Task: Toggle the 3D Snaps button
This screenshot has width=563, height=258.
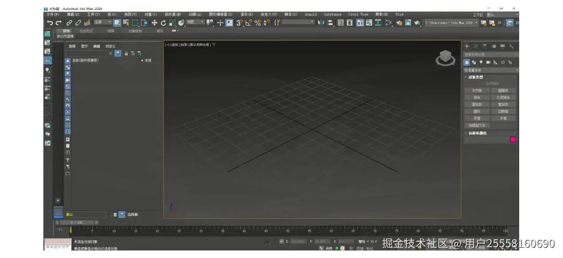Action: tap(239, 23)
